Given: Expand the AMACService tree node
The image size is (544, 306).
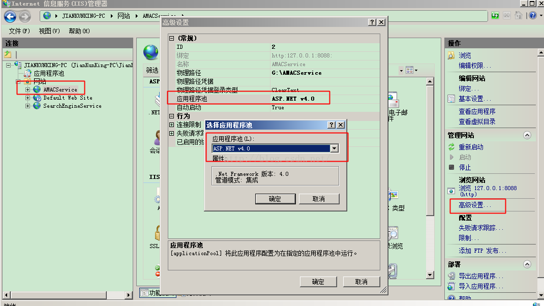Looking at the screenshot, I should pyautogui.click(x=27, y=89).
